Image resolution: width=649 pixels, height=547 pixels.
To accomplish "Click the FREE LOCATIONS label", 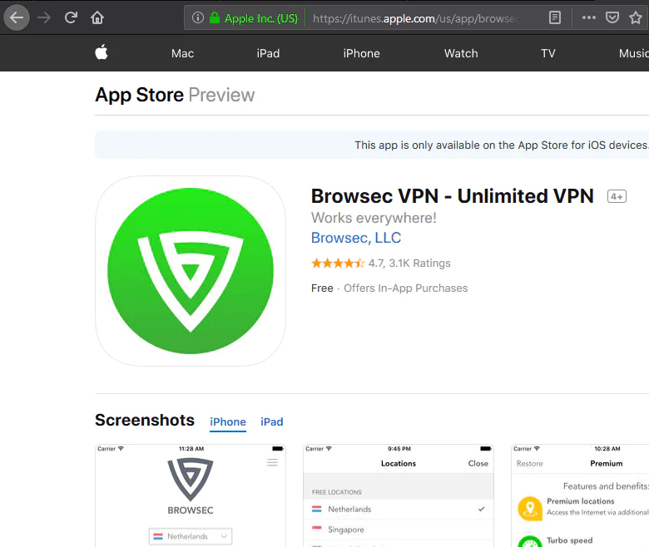I will pos(337,492).
